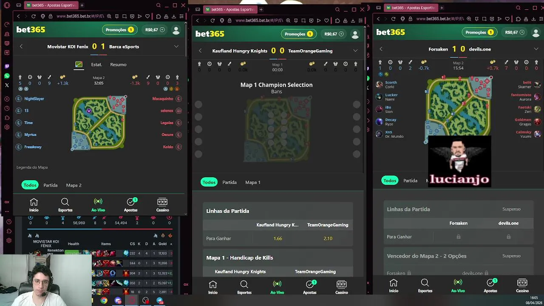The height and width of the screenshot is (306, 544).
Task: Open WhatsApp in left window's Opera sidebar
Action: [7, 76]
